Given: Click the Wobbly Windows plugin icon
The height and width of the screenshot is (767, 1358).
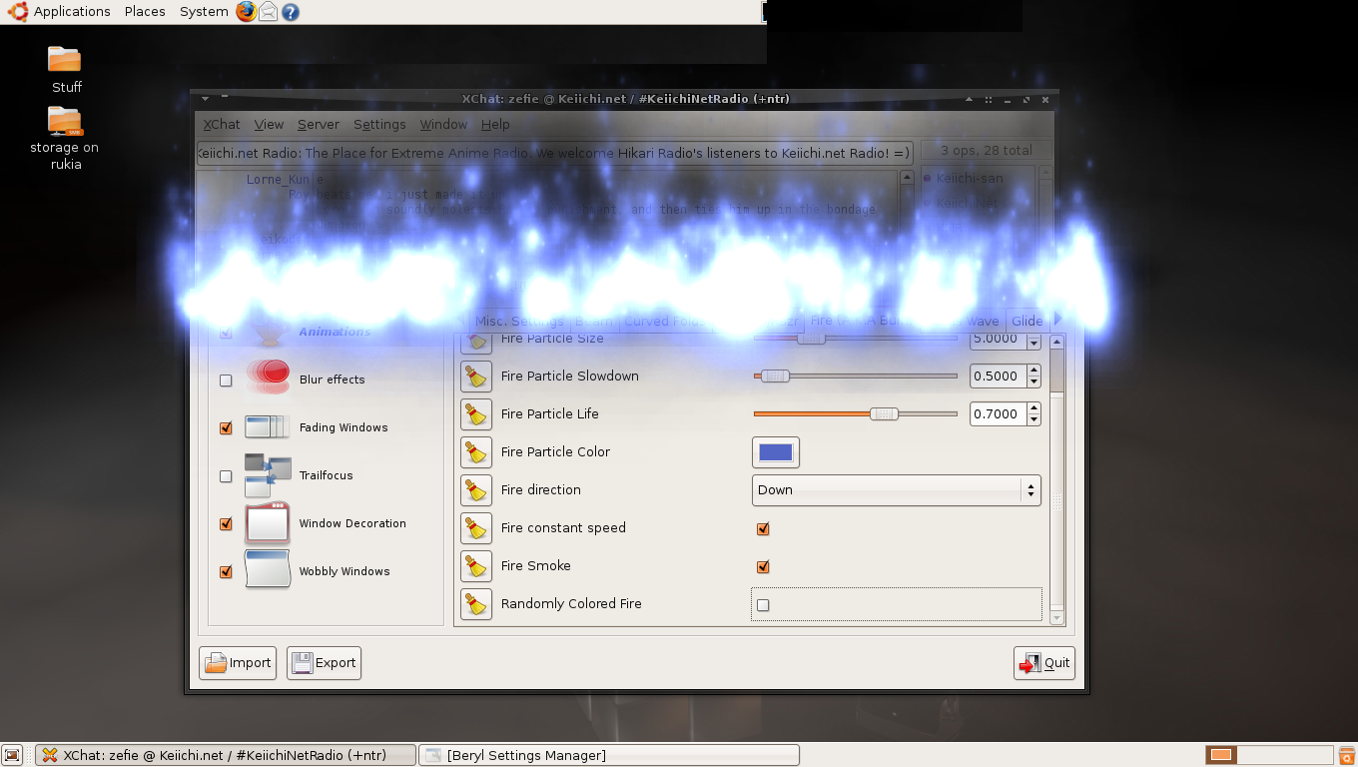Looking at the screenshot, I should click(268, 570).
